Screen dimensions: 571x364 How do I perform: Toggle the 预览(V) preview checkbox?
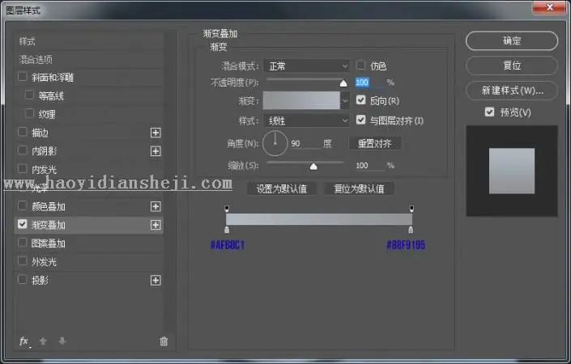[x=489, y=112]
